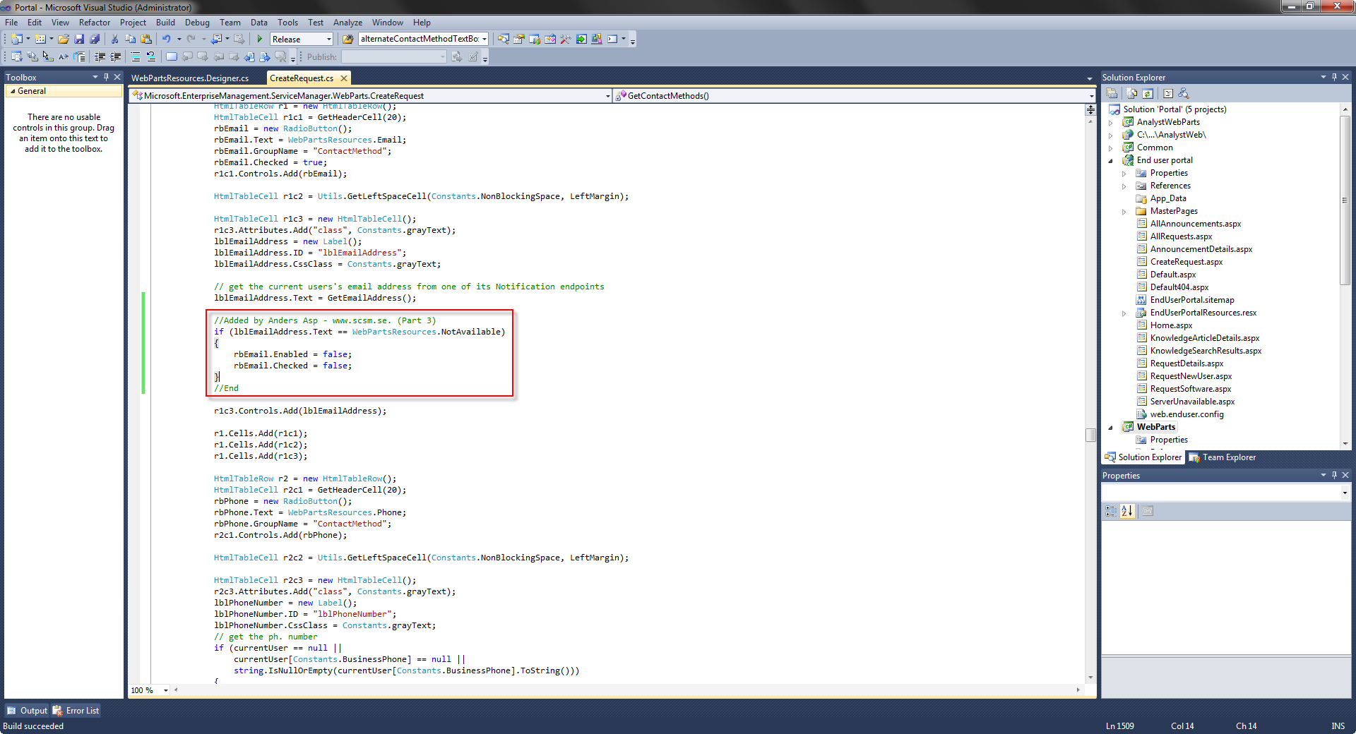Click code editor vertical scrollbar thumb
This screenshot has width=1356, height=734.
tap(1090, 435)
